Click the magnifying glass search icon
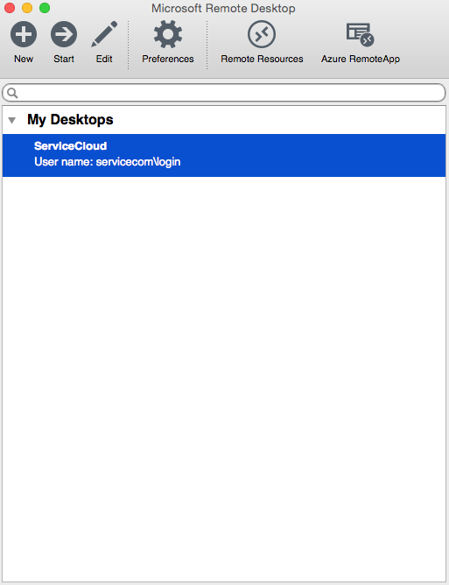Screen dimensions: 449x585 (x=12, y=93)
